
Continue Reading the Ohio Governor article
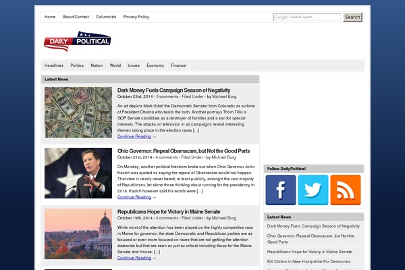(x=134, y=197)
